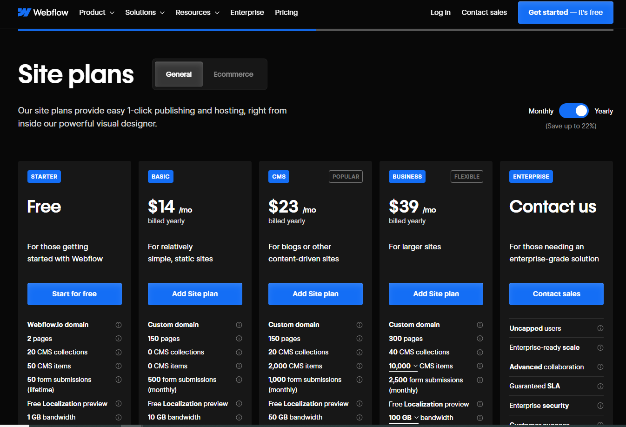Open info icon for Basic Custom domain
Screen dimensions: 626x427
(x=239, y=325)
